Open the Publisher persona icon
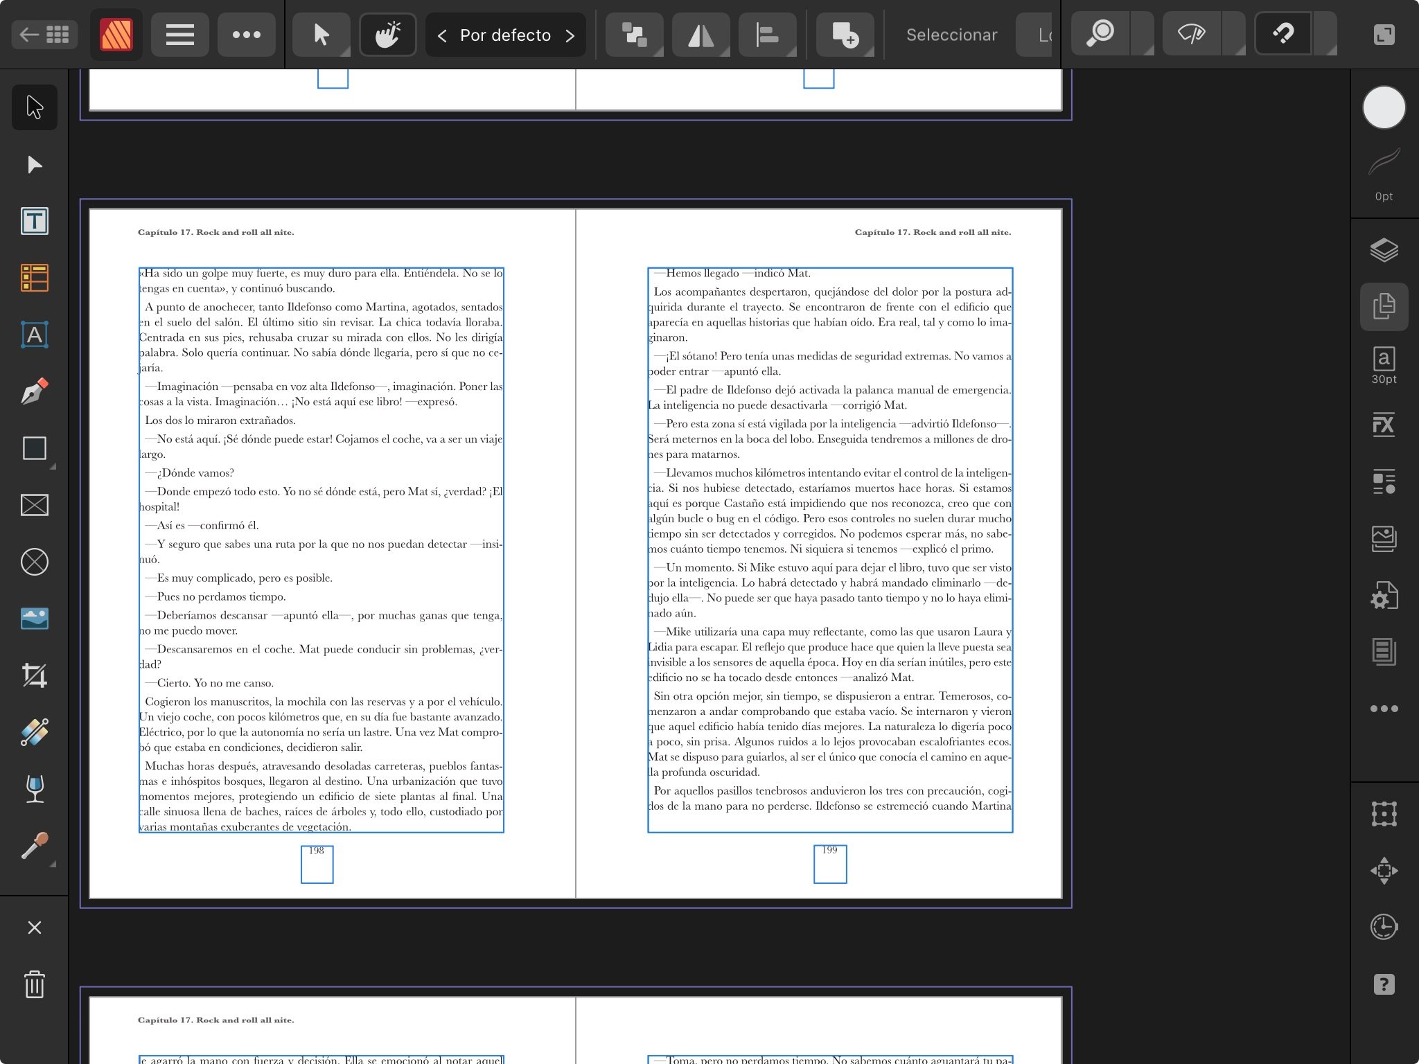This screenshot has width=1419, height=1064. pyautogui.click(x=116, y=34)
